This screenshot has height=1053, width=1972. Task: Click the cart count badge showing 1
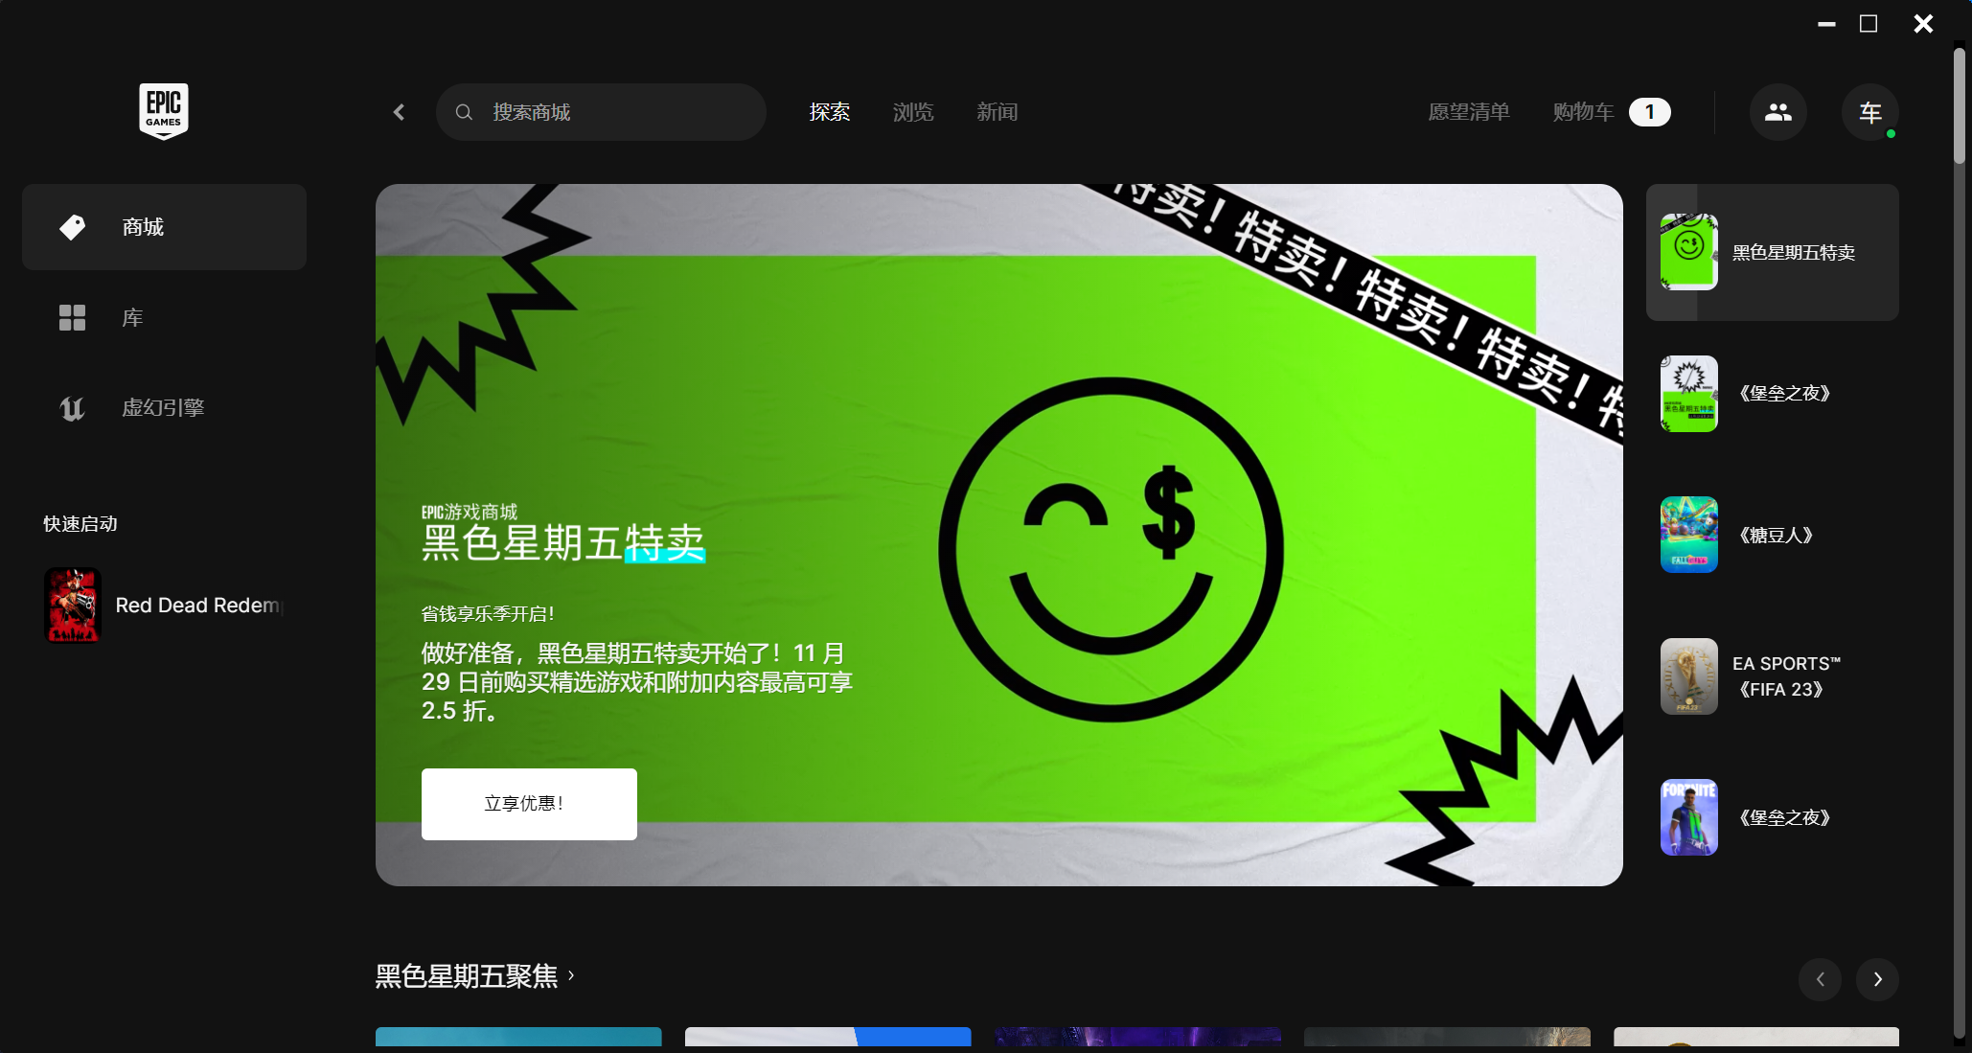(x=1650, y=112)
